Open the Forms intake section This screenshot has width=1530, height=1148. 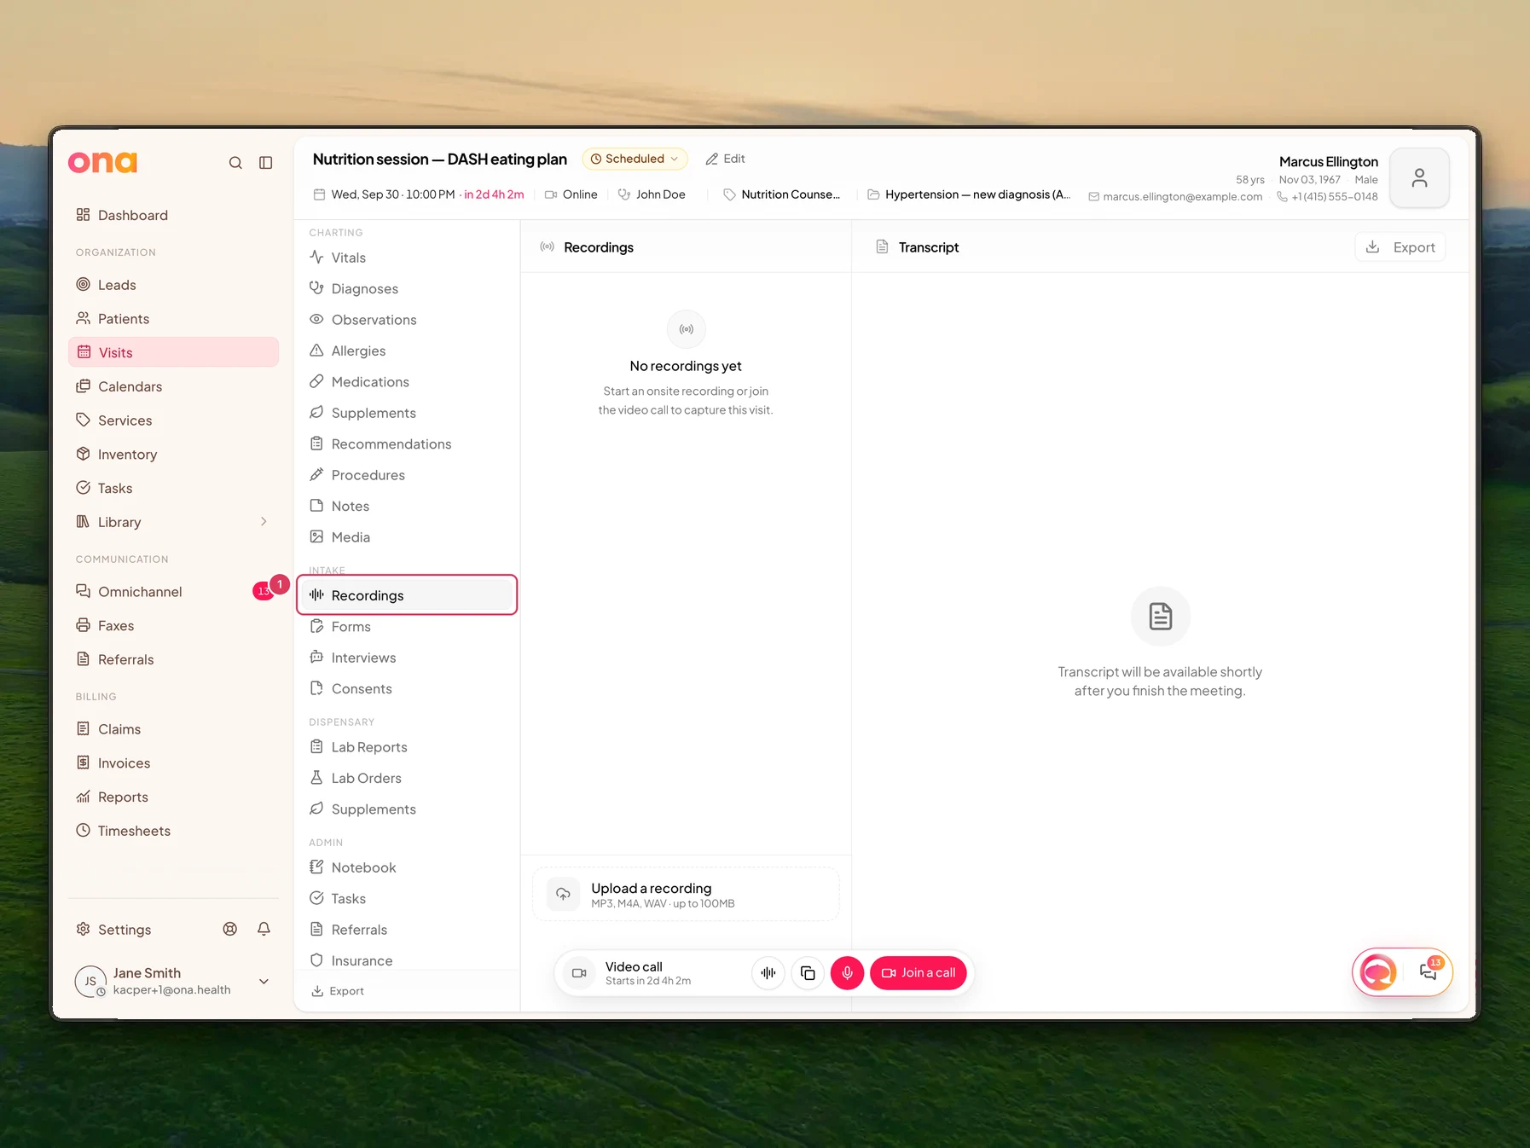click(408, 627)
